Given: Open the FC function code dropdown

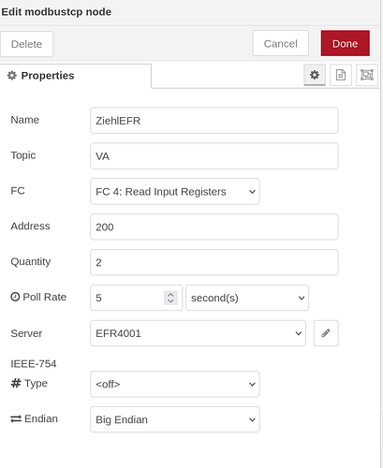Looking at the screenshot, I should click(175, 191).
